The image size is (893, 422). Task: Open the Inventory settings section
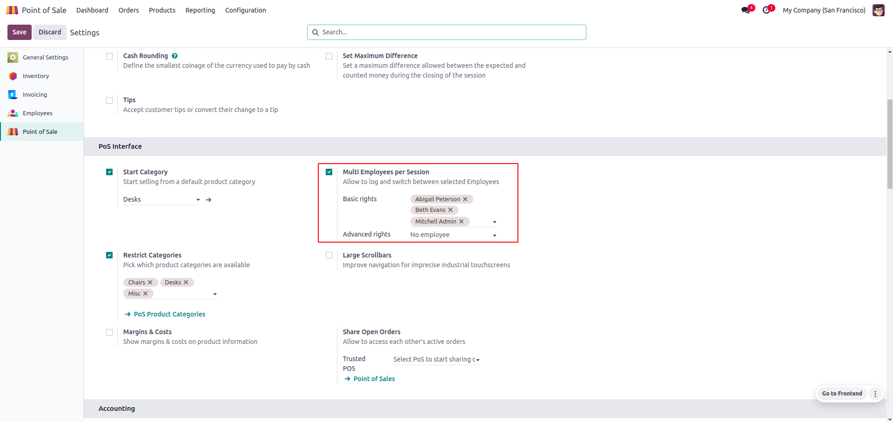point(36,76)
